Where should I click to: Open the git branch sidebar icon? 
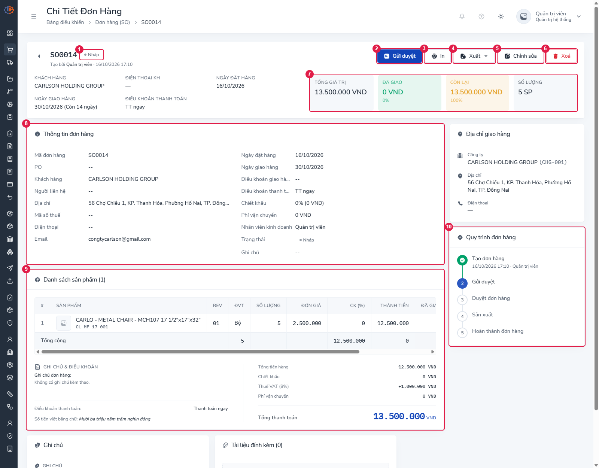10,91
